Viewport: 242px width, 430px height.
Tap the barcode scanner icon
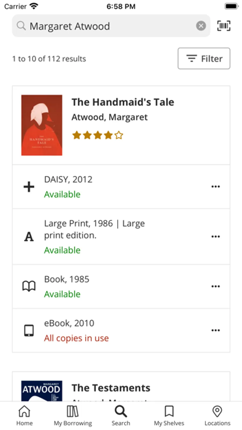(223, 26)
